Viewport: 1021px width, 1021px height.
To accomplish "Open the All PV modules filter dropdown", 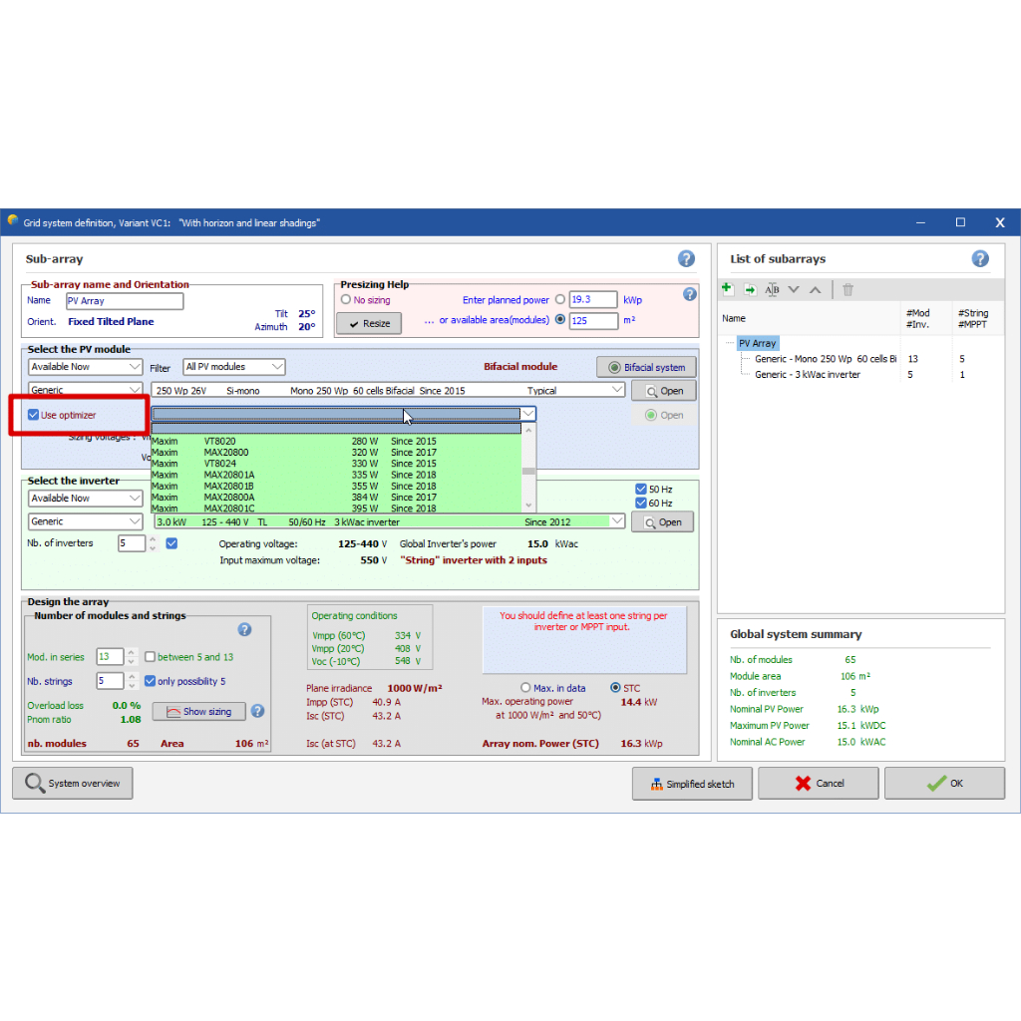I will [x=234, y=367].
